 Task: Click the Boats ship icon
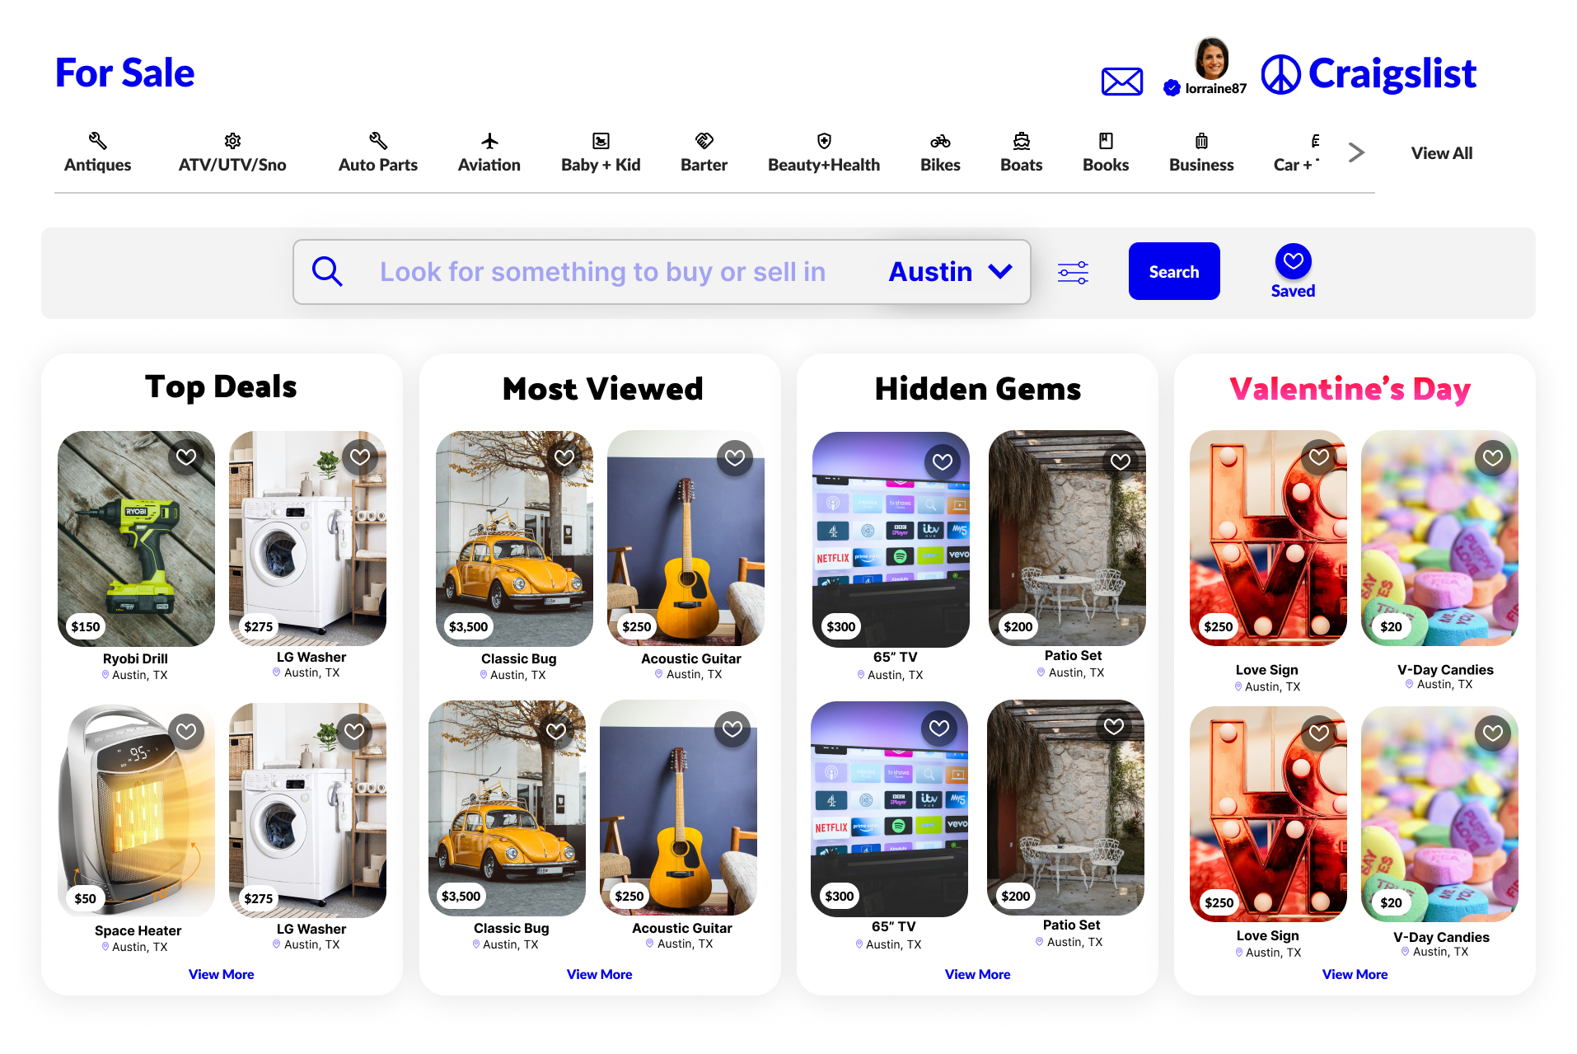(x=1022, y=141)
